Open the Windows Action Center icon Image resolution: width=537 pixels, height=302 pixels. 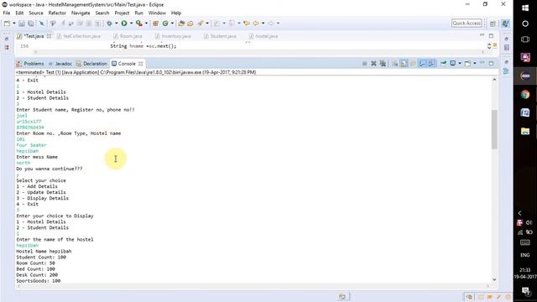pos(525,291)
